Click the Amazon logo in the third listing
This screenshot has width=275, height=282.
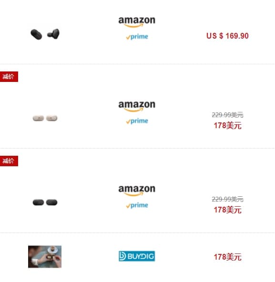tap(137, 191)
